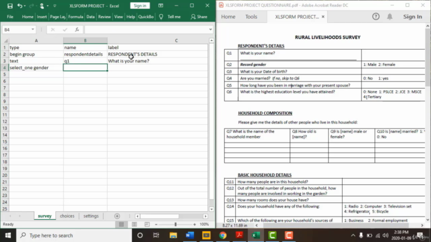Image resolution: width=431 pixels, height=242 pixels.
Task: Switch to the choices sheet tab
Action: (x=67, y=216)
